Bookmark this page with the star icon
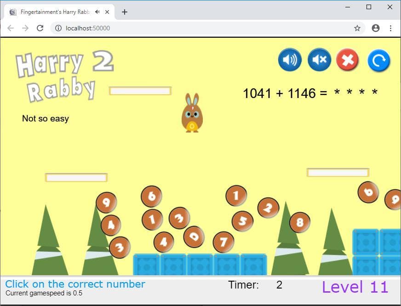This screenshot has width=401, height=306. [x=357, y=28]
